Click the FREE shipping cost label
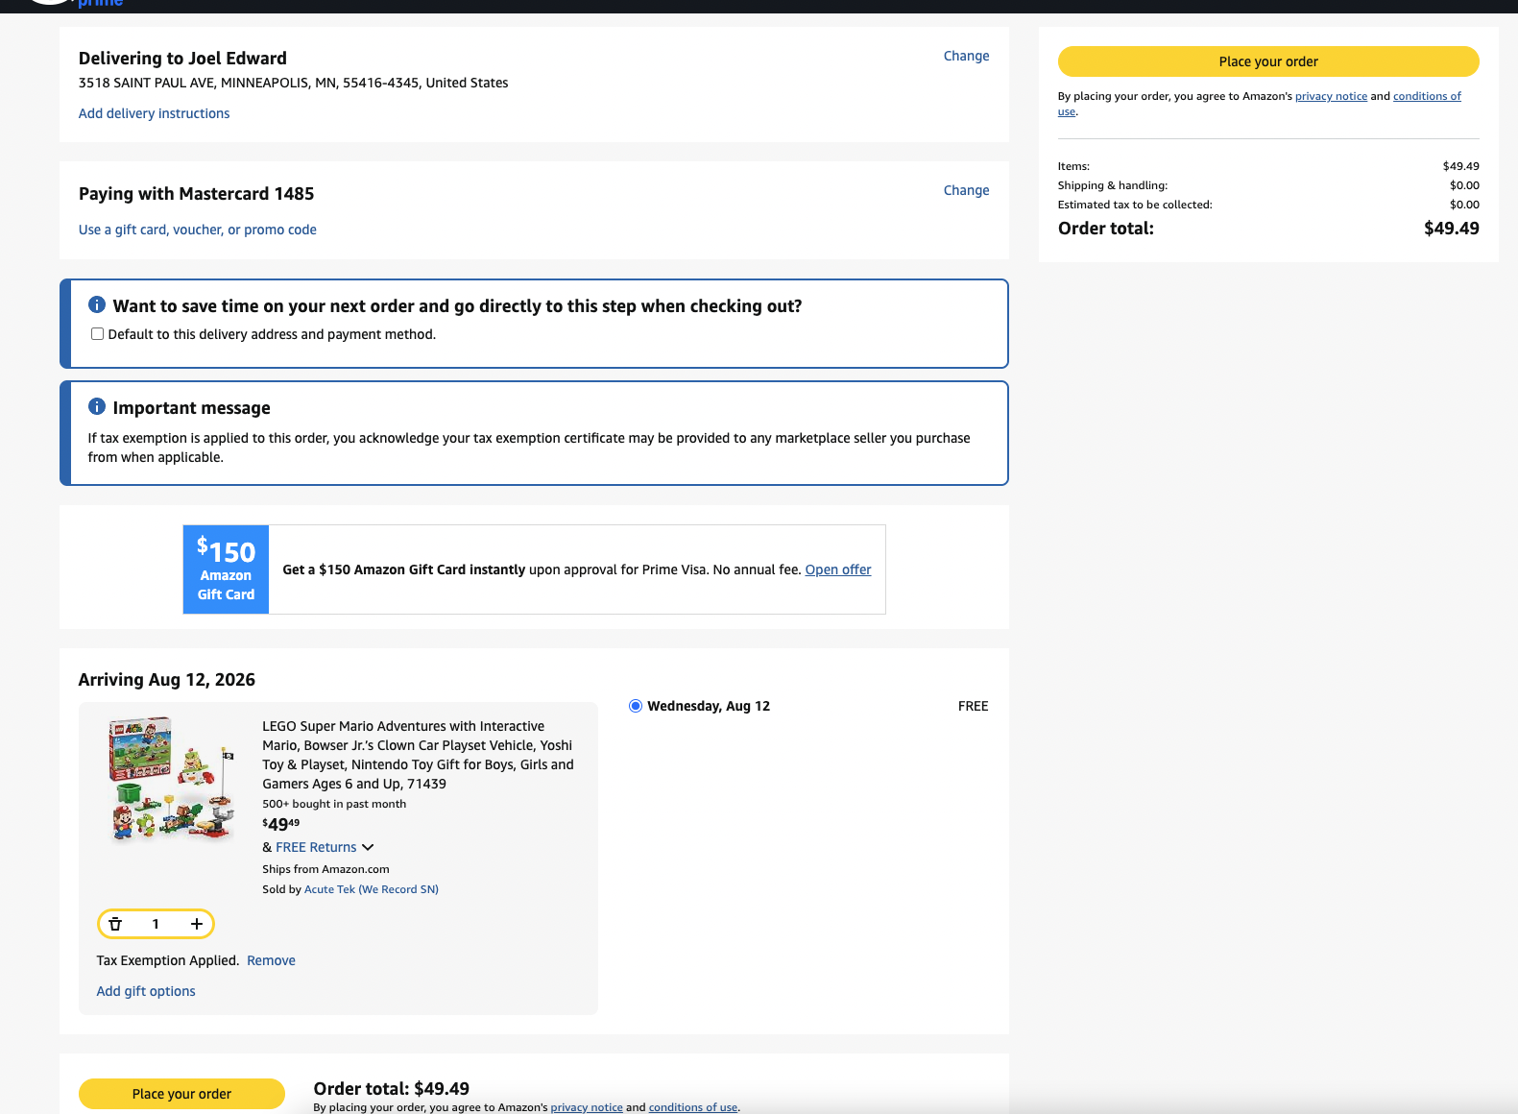 pyautogui.click(x=973, y=706)
